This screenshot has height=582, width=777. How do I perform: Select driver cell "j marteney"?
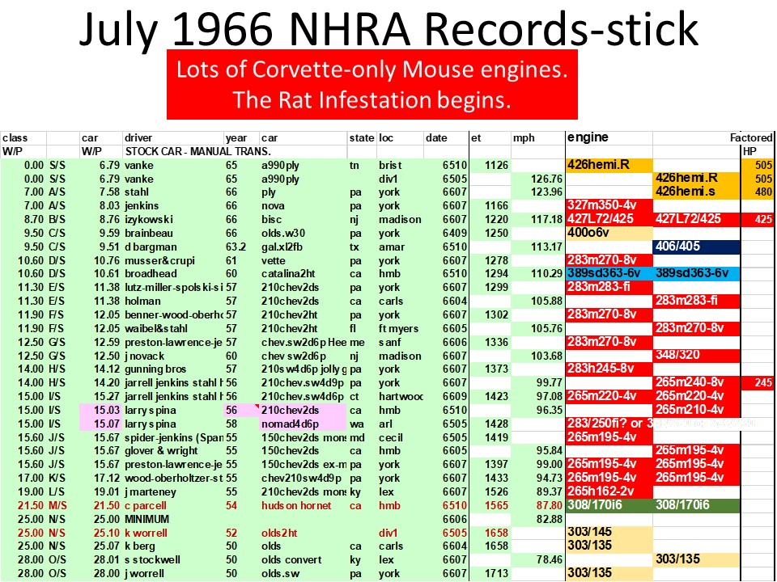point(151,492)
